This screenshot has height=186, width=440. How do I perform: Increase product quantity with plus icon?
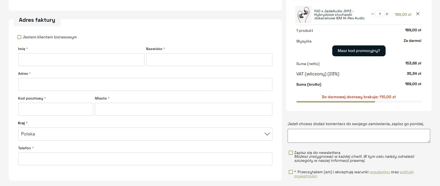(x=387, y=14)
